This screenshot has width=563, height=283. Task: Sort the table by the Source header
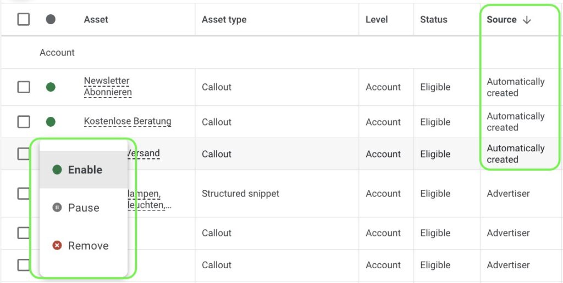pyautogui.click(x=501, y=20)
